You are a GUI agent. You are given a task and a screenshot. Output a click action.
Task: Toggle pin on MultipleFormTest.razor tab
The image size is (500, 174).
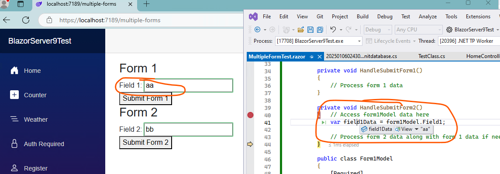tap(311, 57)
